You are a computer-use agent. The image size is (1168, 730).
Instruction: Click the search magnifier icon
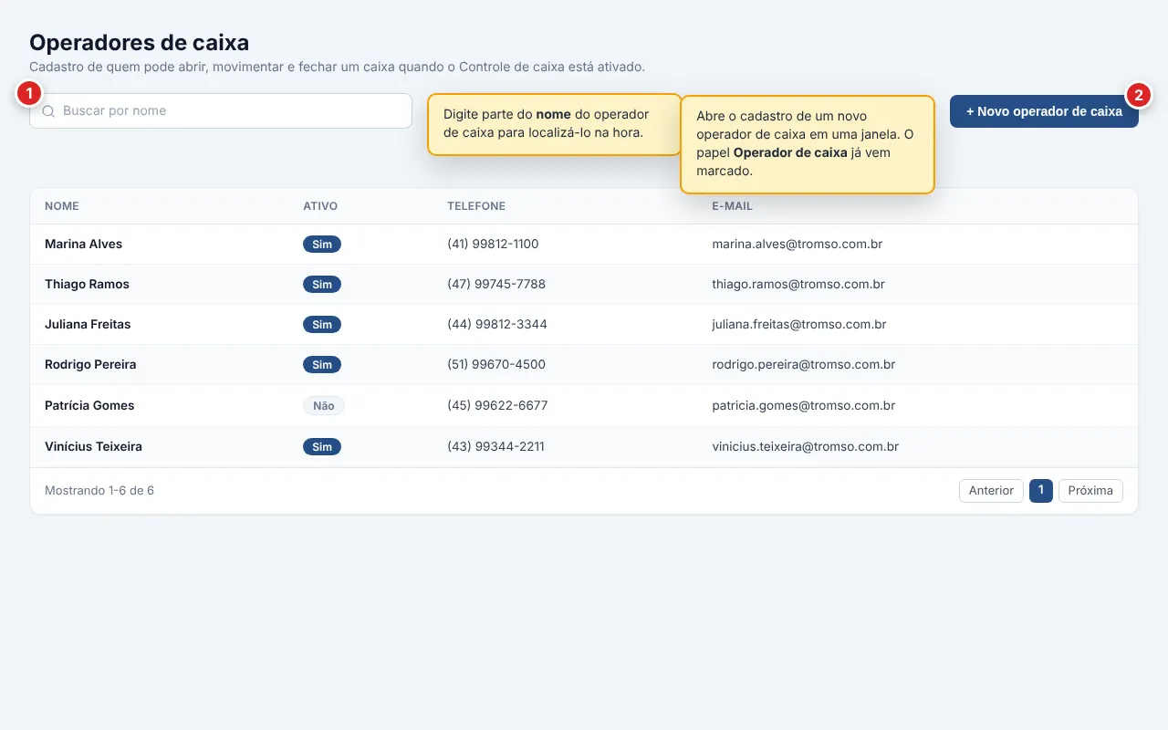49,111
